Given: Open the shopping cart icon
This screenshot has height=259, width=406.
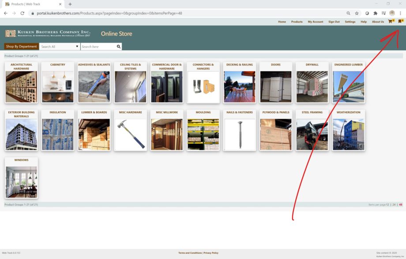Looking at the screenshot, I should [x=391, y=22].
